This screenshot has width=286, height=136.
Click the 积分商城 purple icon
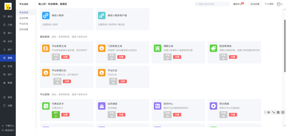click(x=213, y=106)
